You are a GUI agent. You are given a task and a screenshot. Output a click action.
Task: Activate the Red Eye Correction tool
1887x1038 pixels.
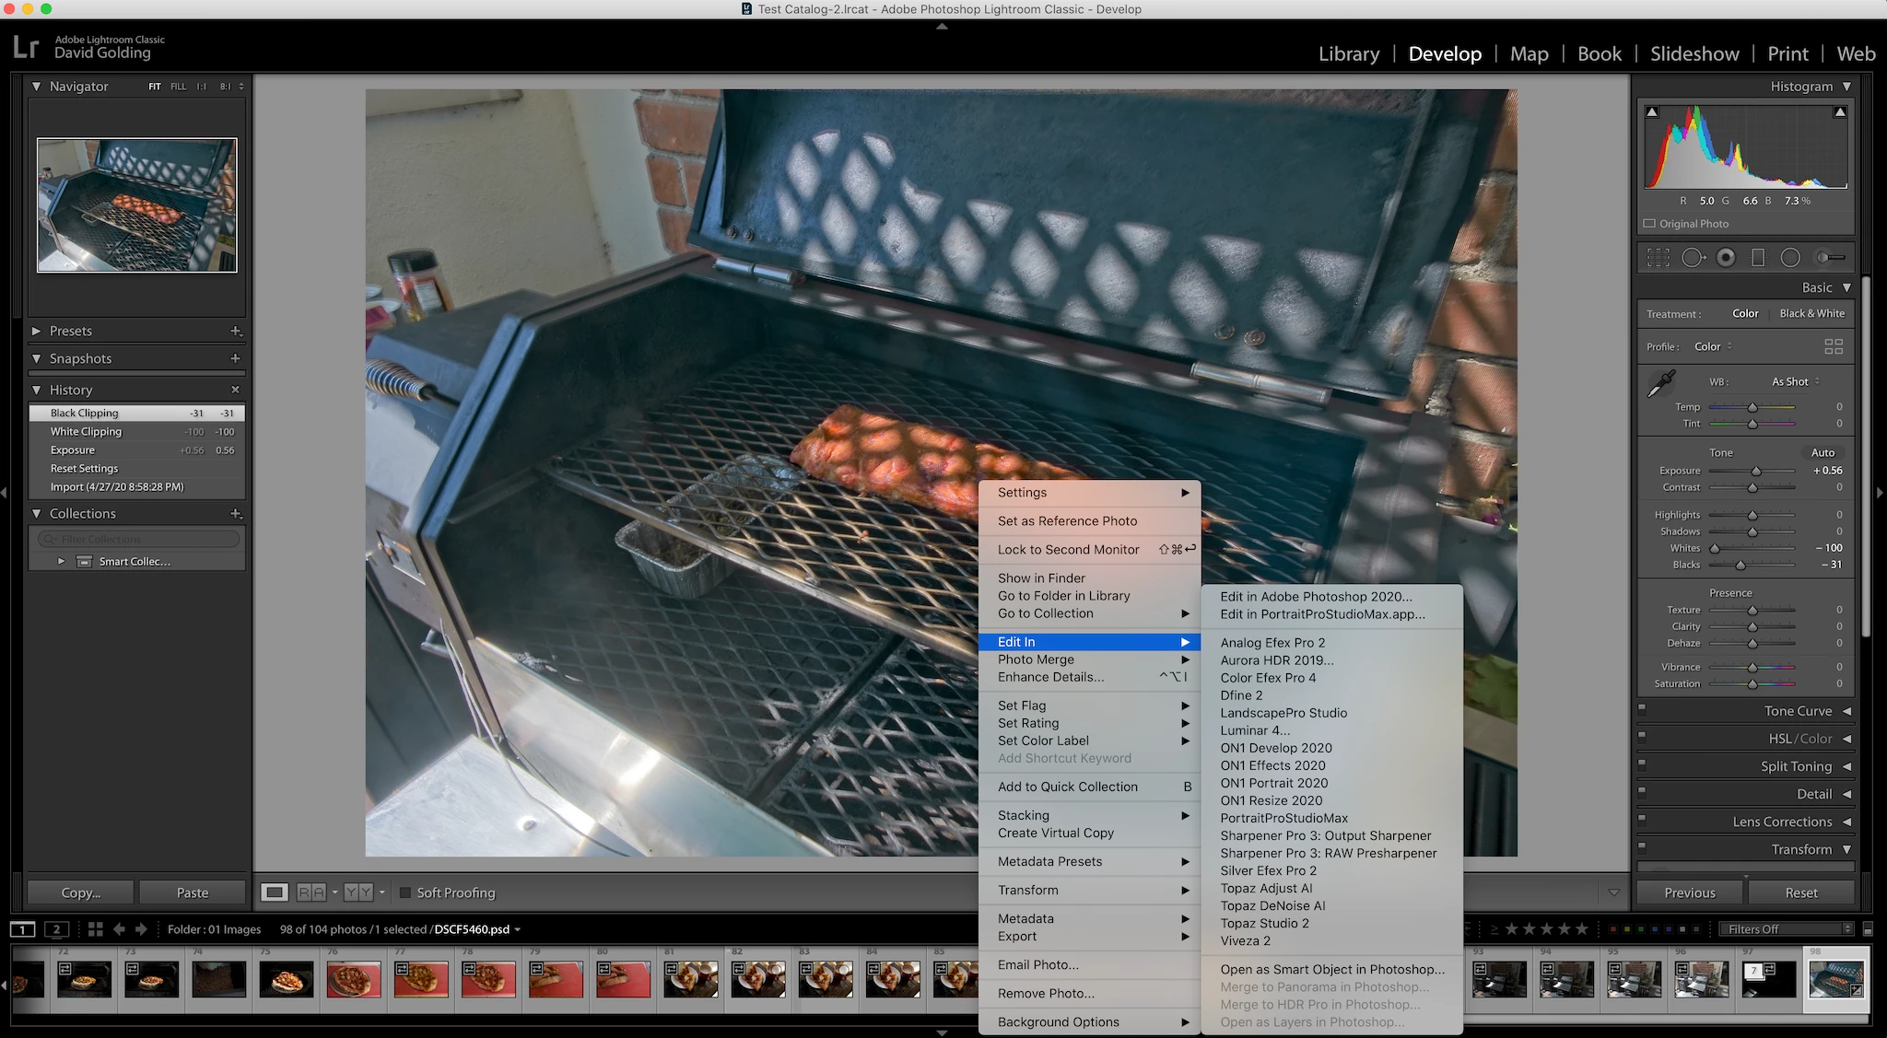tap(1726, 258)
